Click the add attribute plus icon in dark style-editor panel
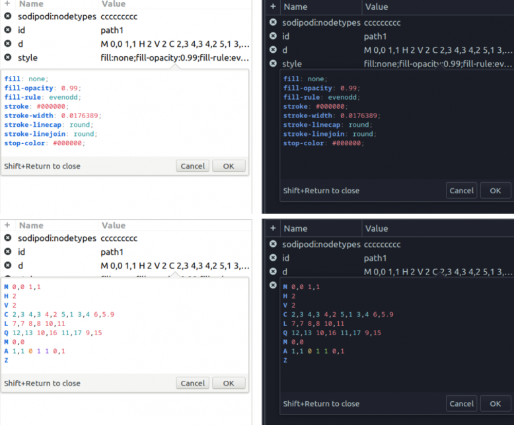Screen dimensions: 514x425 click(x=273, y=7)
